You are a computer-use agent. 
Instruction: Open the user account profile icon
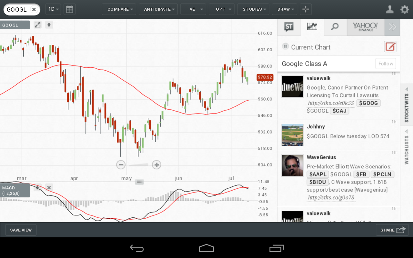[390, 9]
